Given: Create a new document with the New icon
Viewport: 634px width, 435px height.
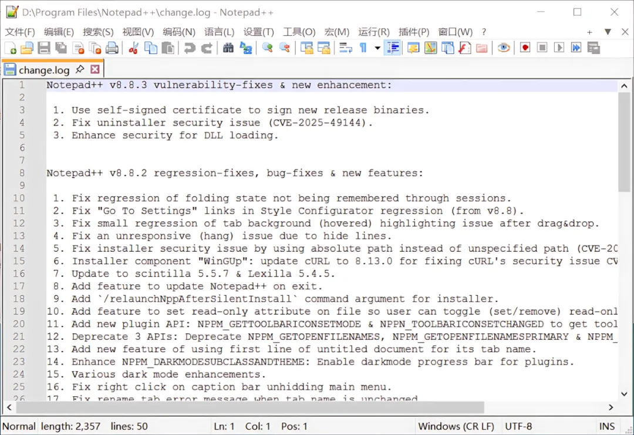Looking at the screenshot, I should (10, 48).
